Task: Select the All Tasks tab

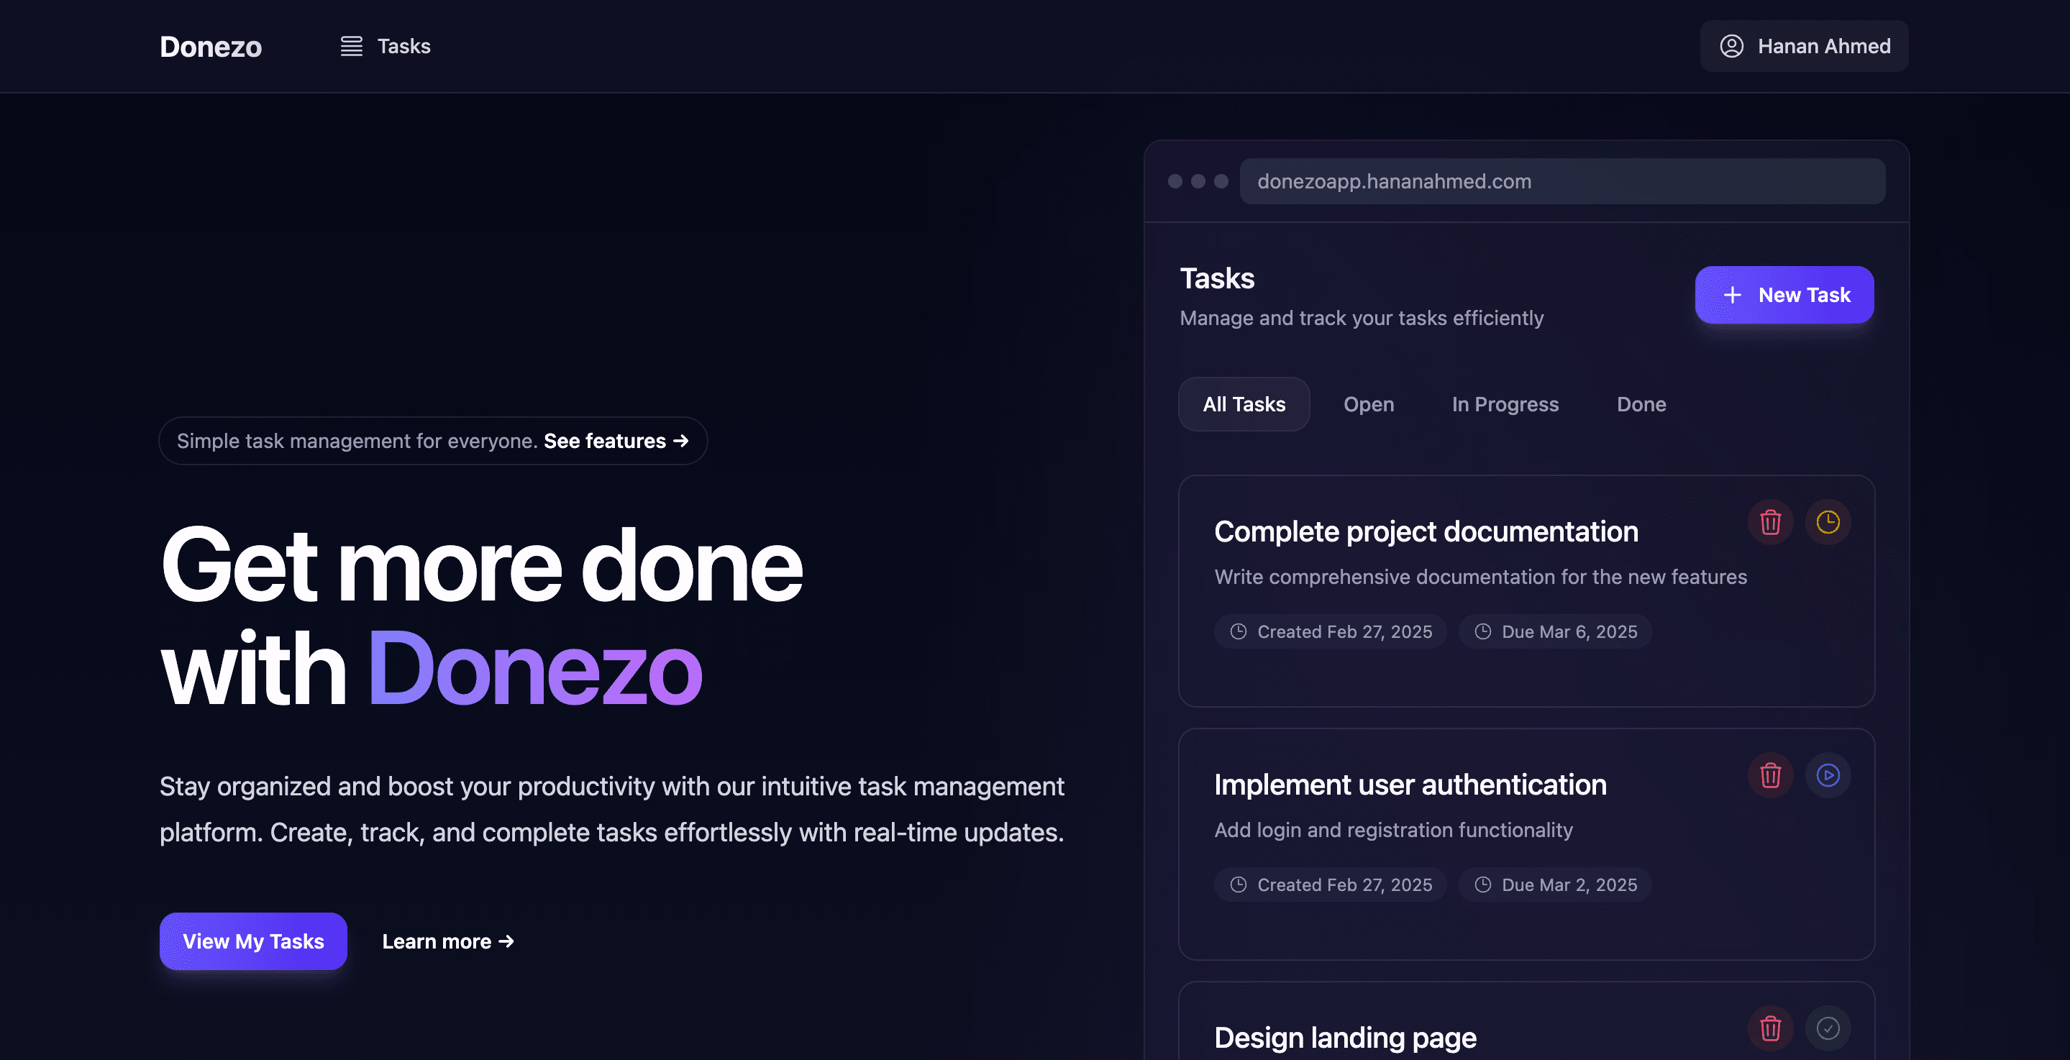Action: (x=1243, y=405)
